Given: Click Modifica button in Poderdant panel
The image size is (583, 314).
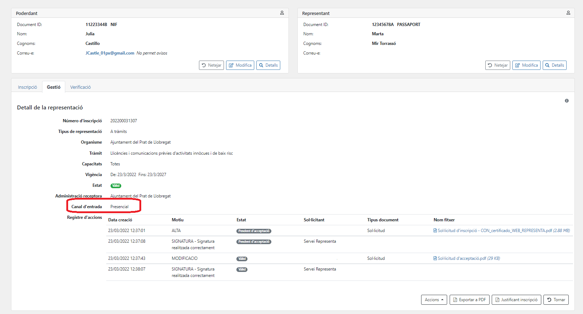Looking at the screenshot, I should pos(240,65).
